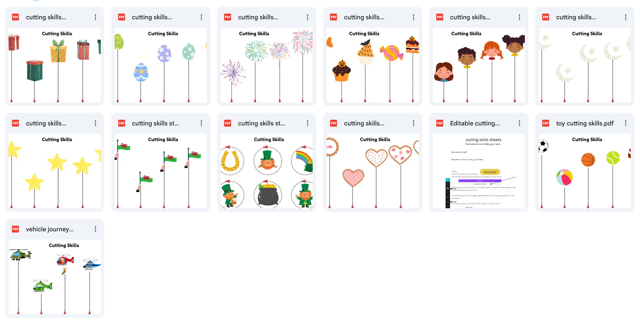Open more options for Editable cutting file
640x322 pixels.
click(x=519, y=123)
